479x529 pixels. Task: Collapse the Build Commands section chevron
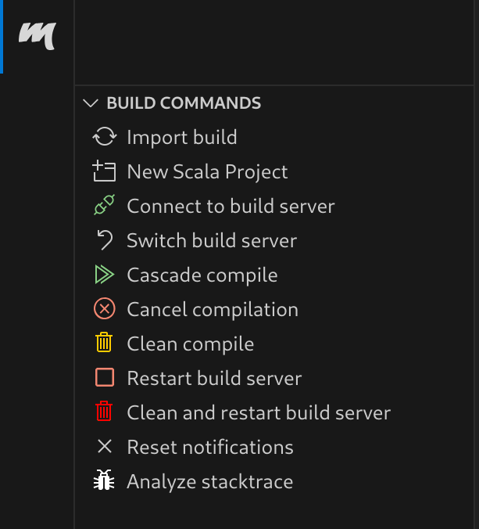point(91,103)
